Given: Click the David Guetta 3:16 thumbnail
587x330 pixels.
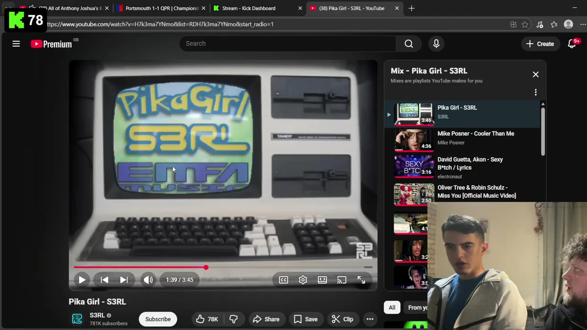Looking at the screenshot, I should [414, 166].
